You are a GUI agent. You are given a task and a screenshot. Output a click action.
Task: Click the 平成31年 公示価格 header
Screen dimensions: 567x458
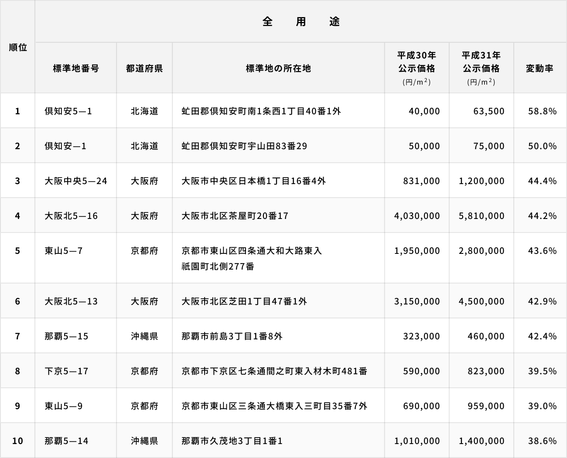pos(481,68)
